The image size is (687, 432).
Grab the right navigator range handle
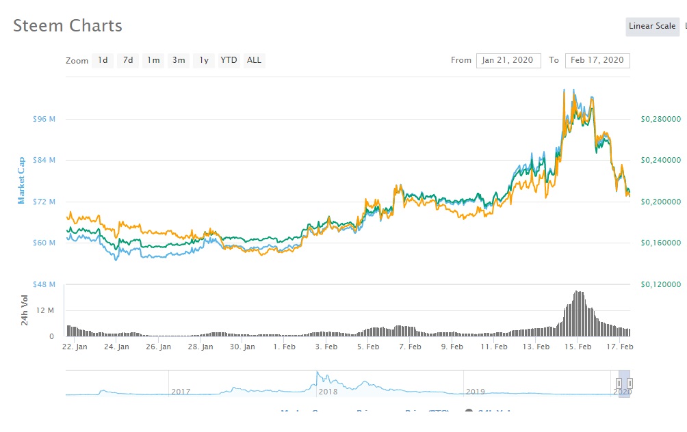[630, 384]
